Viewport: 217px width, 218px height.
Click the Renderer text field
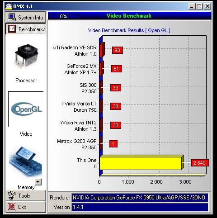[x=140, y=198]
